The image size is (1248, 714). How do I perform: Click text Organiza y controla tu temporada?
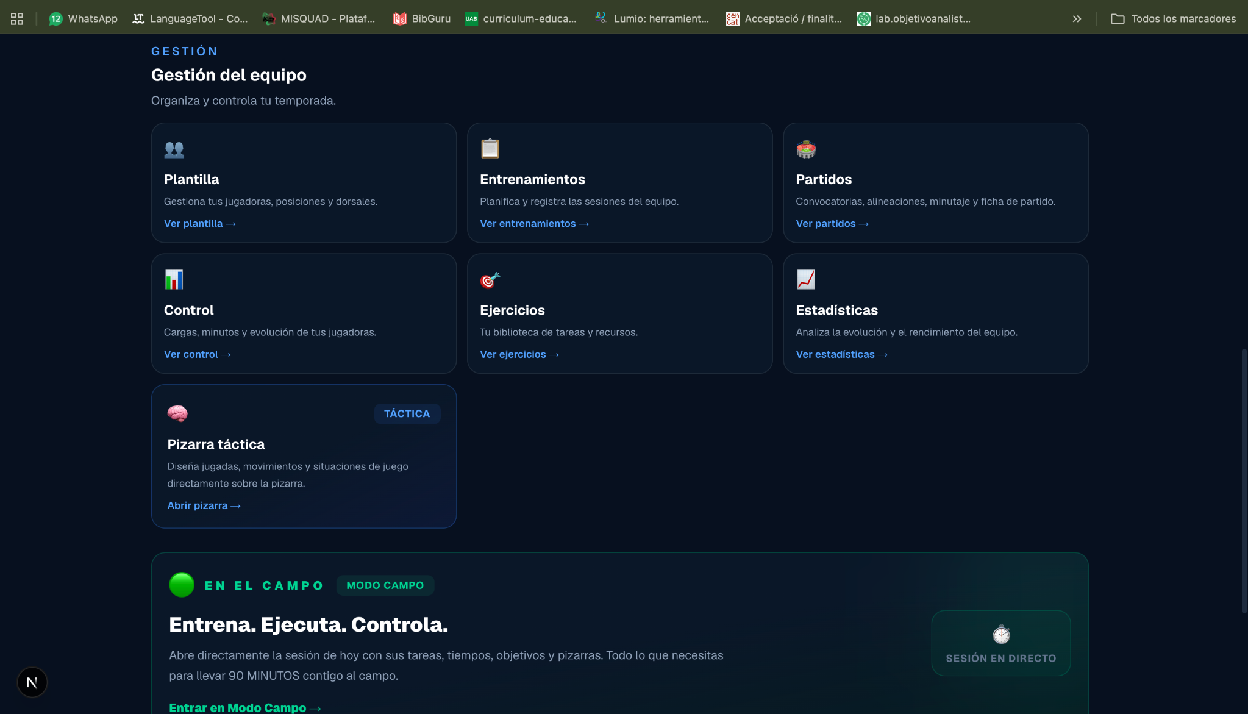pyautogui.click(x=243, y=101)
